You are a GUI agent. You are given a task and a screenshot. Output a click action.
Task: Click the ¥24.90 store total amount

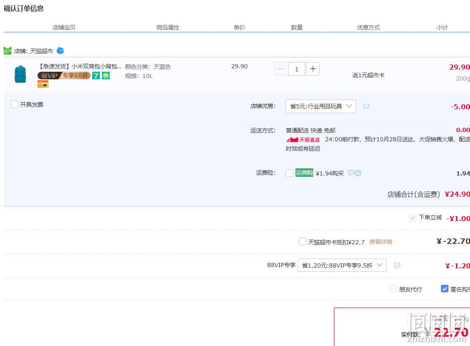coord(457,194)
